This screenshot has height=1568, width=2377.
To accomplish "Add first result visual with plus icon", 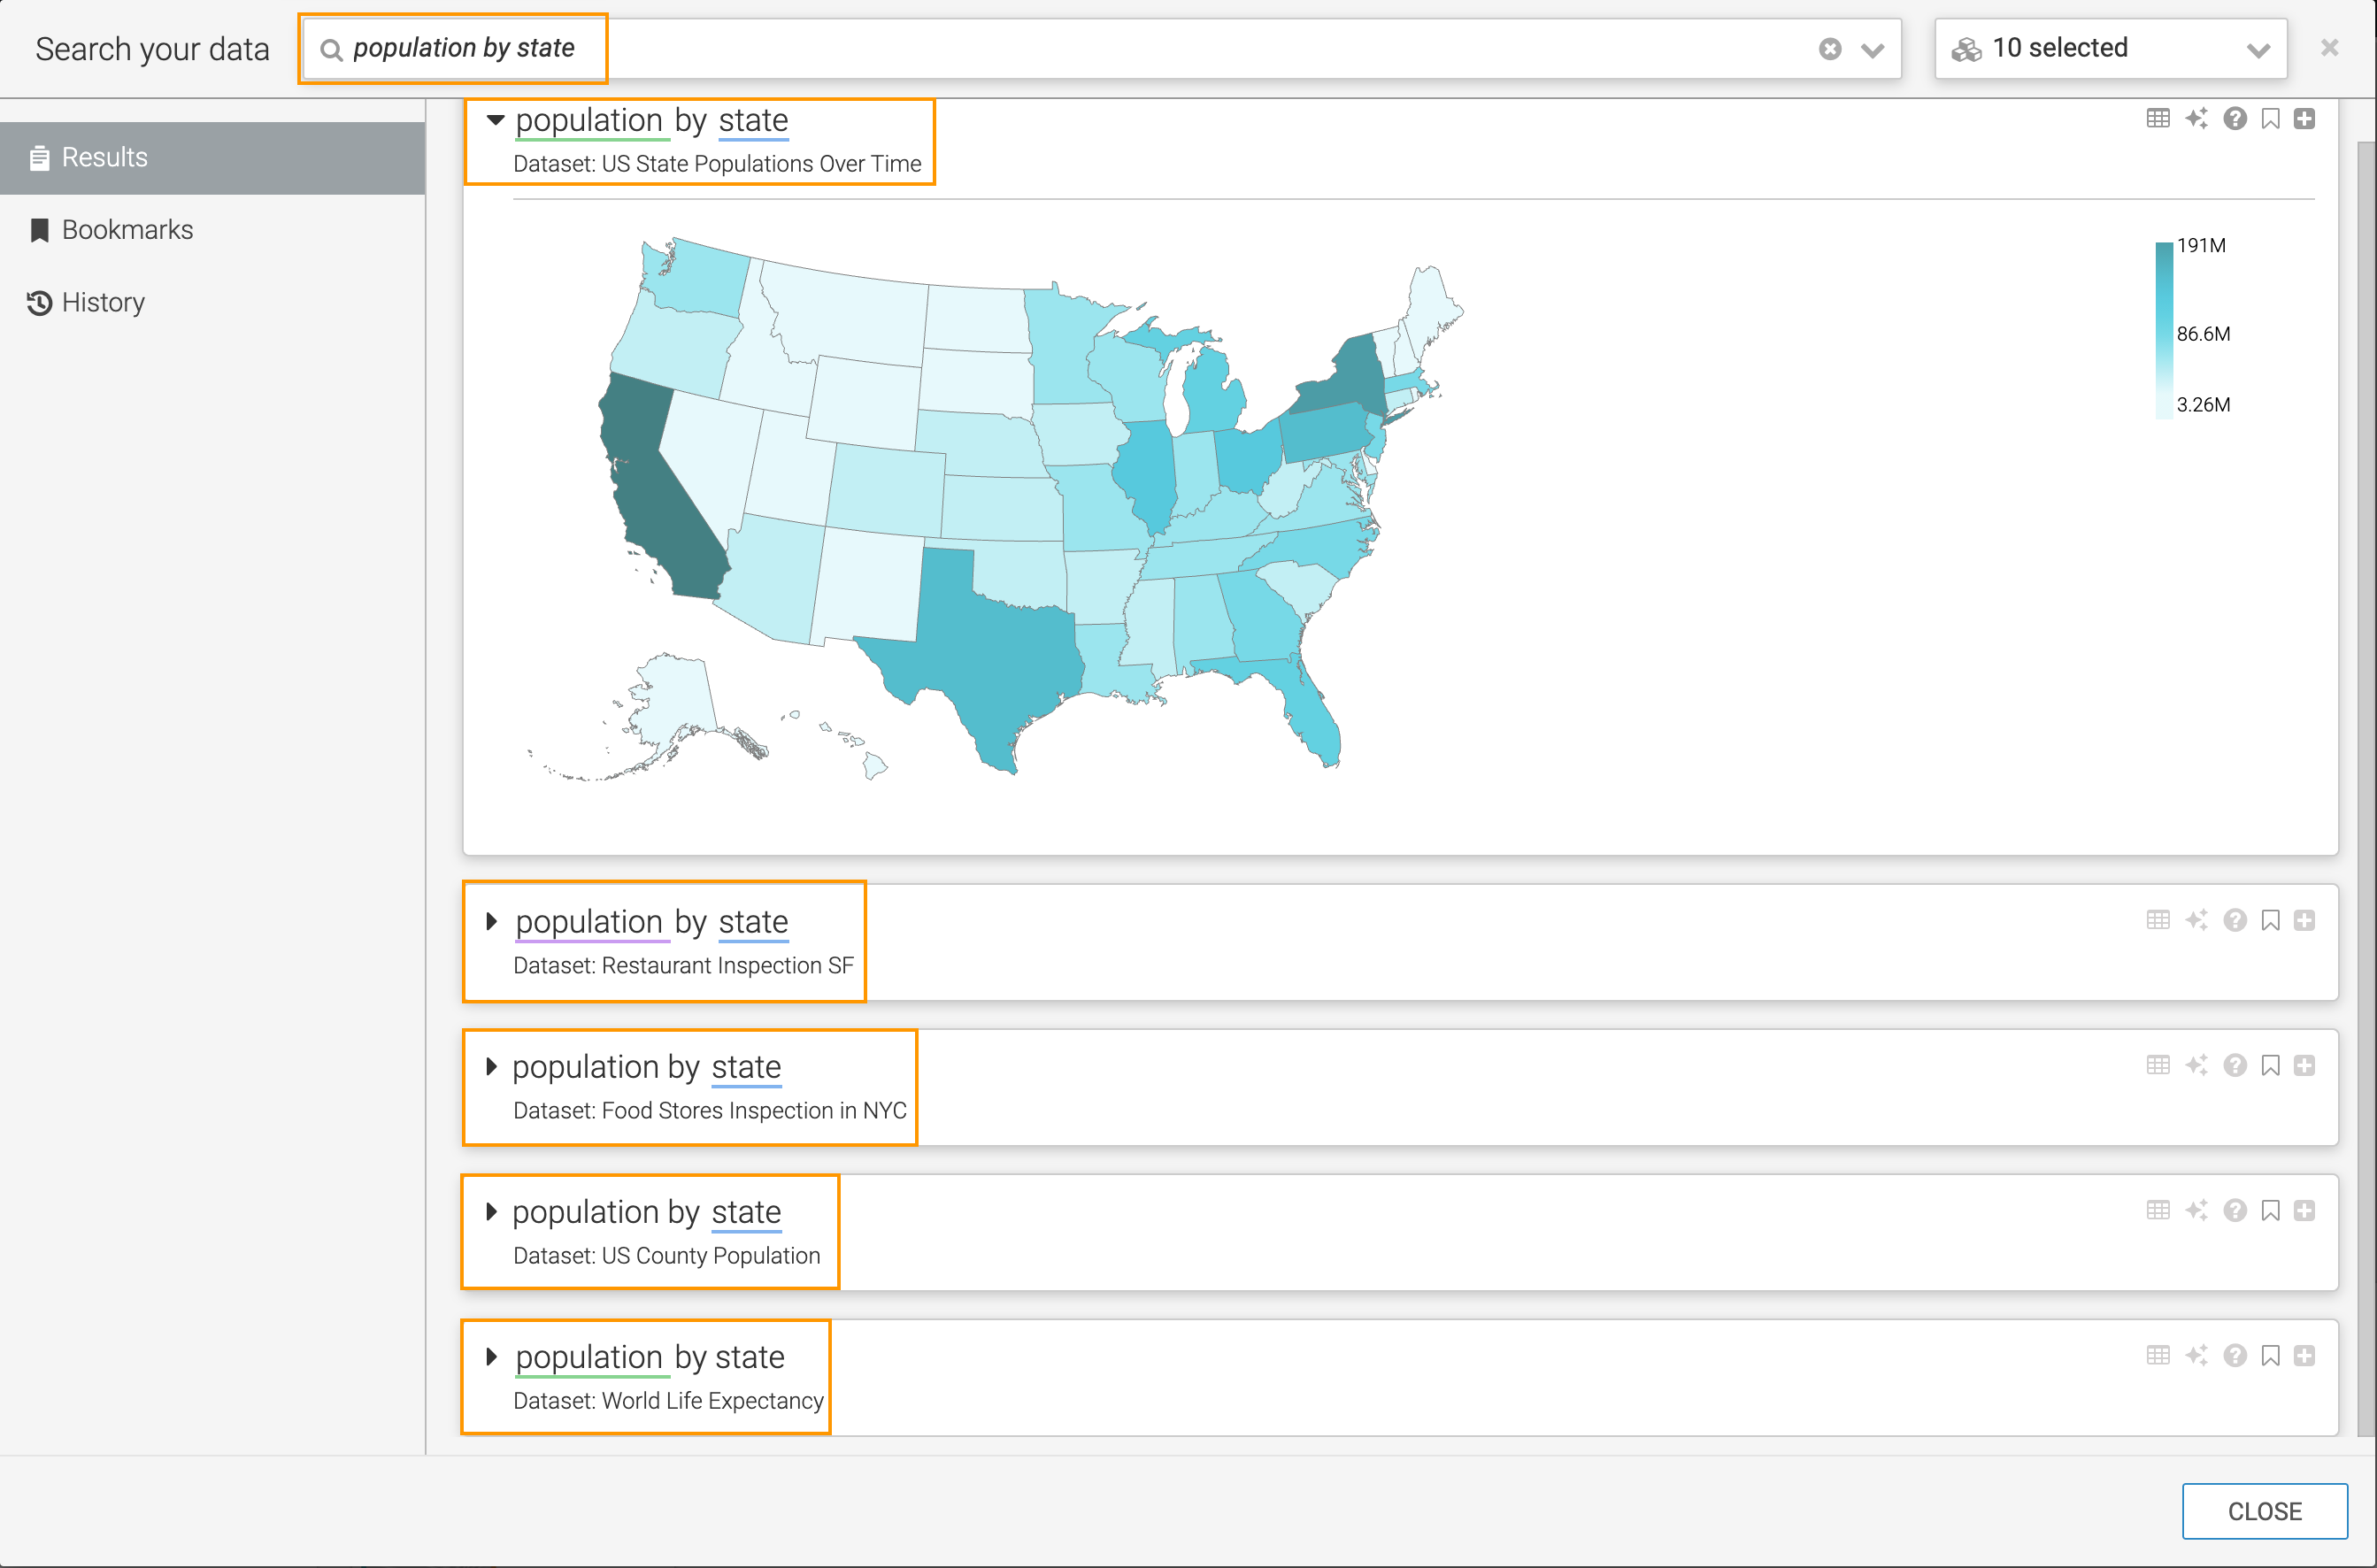I will click(2304, 119).
